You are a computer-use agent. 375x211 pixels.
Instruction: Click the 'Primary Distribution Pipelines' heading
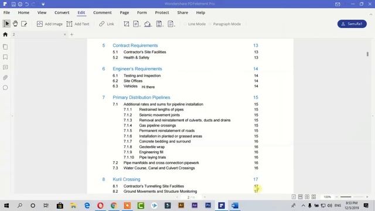(141, 97)
